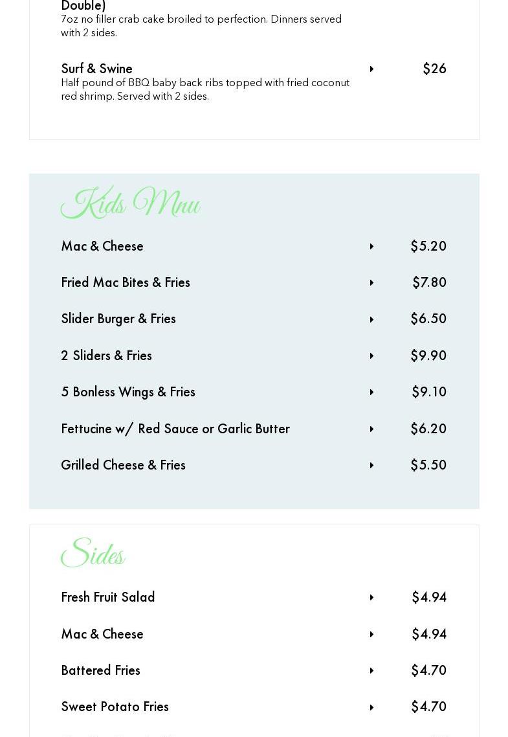The width and height of the screenshot is (508, 737).
Task: Click the arrow next to Mac & Cheese kids item
Action: pyautogui.click(x=371, y=247)
